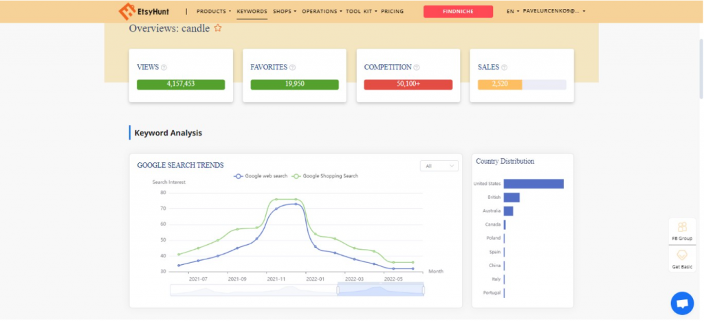This screenshot has height=322, width=704.
Task: Open the Pricing page
Action: click(392, 12)
